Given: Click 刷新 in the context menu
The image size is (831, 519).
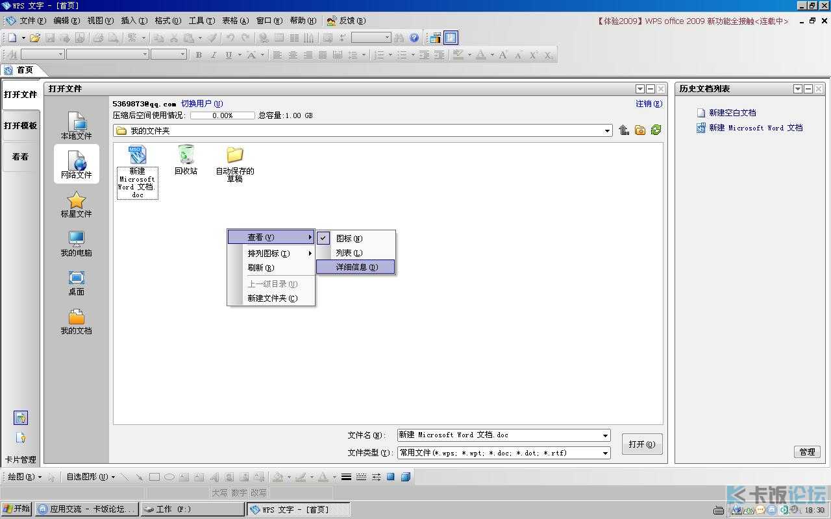Looking at the screenshot, I should tap(271, 267).
